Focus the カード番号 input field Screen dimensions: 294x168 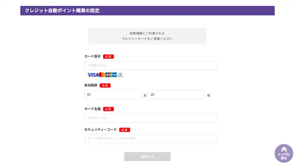[x=150, y=66]
